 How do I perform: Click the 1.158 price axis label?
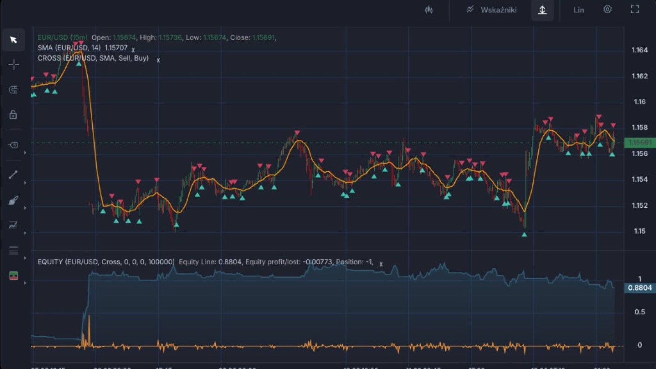(x=640, y=128)
